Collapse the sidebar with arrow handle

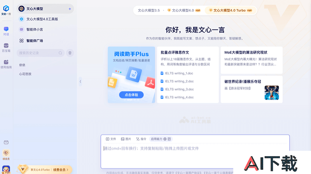80,82
